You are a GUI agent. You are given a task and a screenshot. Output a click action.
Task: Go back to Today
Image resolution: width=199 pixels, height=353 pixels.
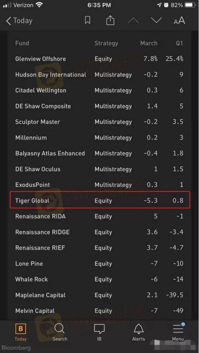pos(19,21)
